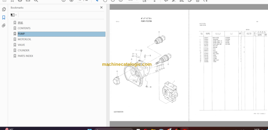Screen dimensions: 268x130
Task: Open the PARTS INDEX bookmark
Action: pos(25,56)
